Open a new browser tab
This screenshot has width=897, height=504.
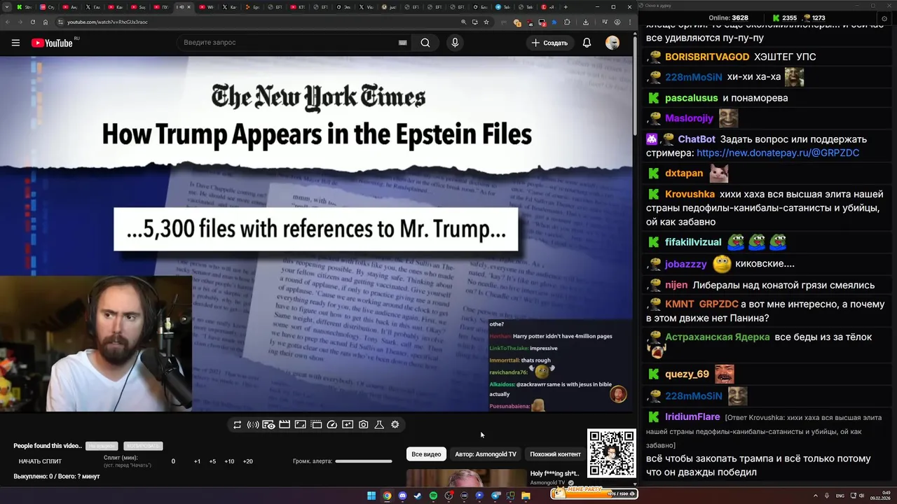567,7
